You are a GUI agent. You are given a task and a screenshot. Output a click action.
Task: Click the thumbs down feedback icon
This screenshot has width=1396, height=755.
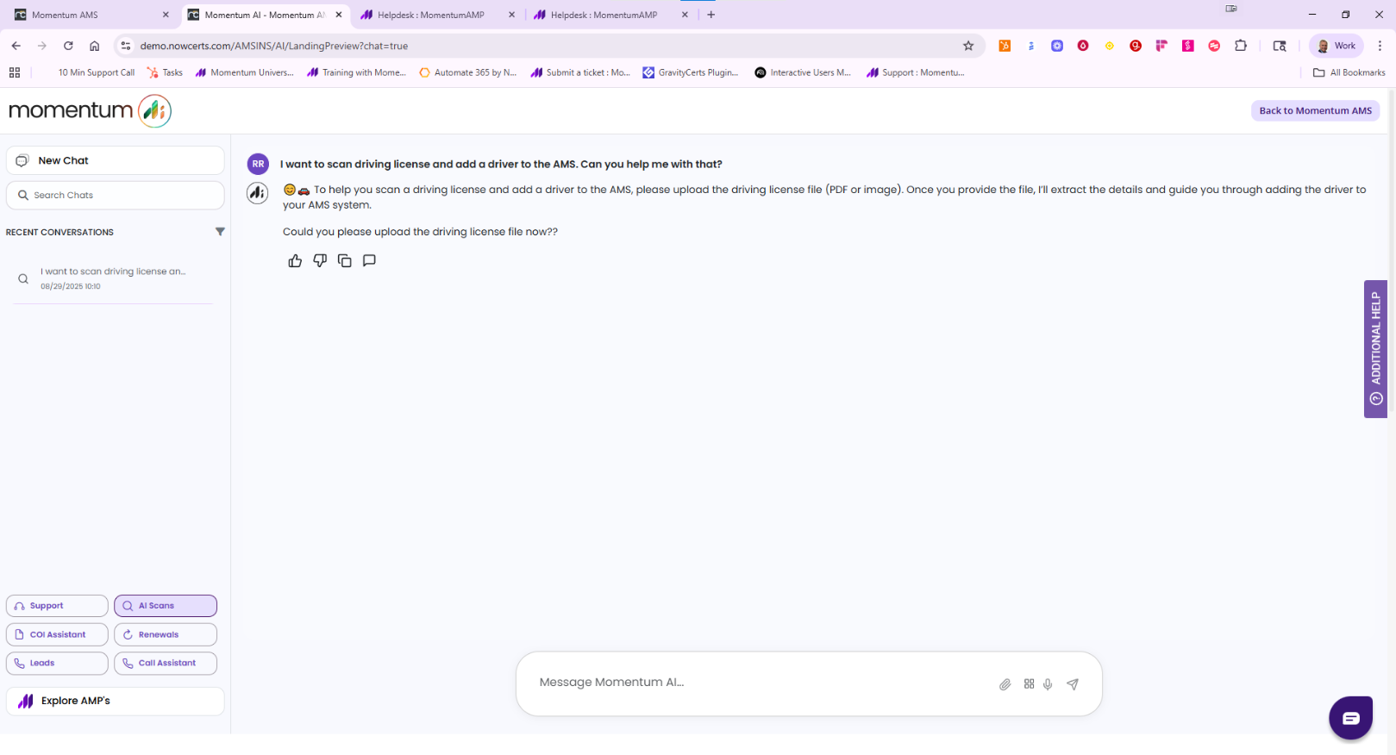coord(320,260)
